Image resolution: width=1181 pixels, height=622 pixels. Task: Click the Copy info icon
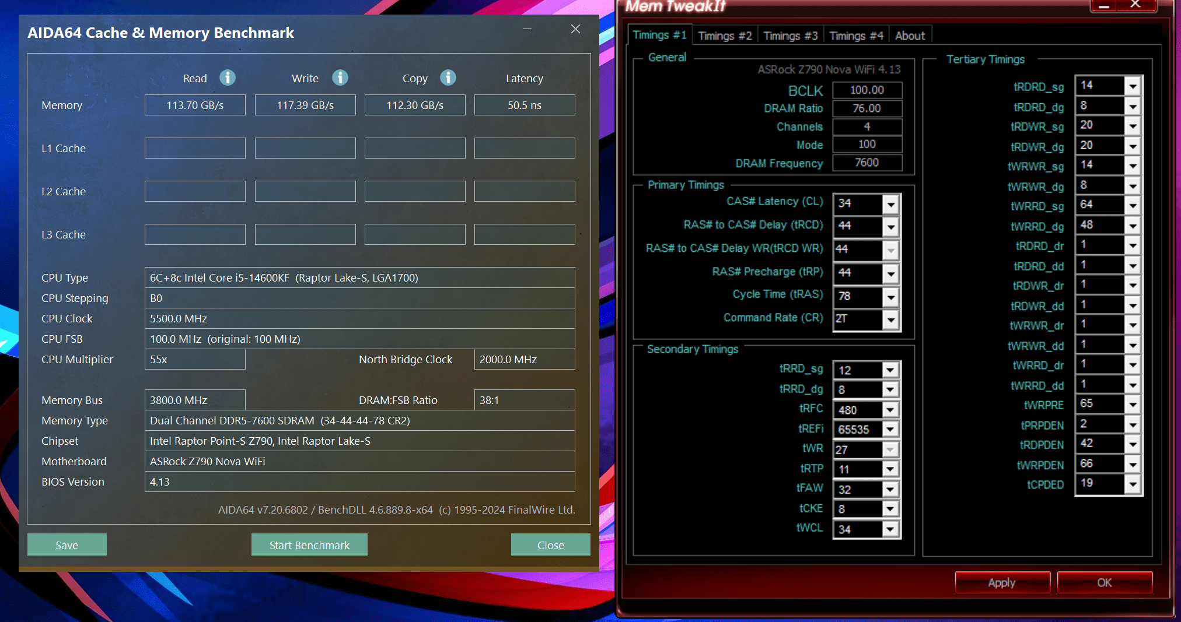(x=448, y=78)
